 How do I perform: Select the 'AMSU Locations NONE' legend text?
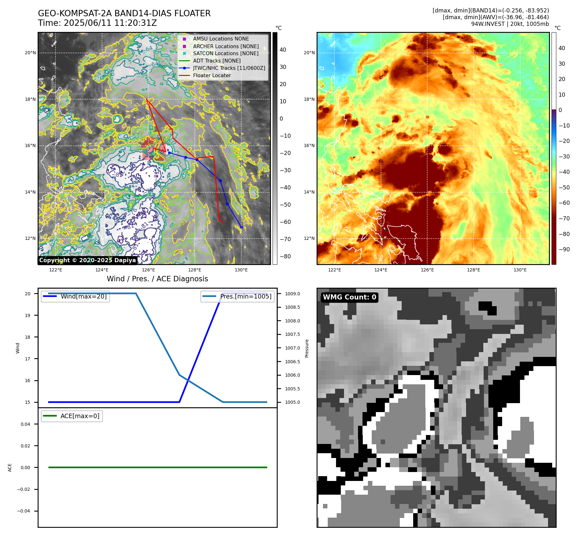click(x=221, y=39)
